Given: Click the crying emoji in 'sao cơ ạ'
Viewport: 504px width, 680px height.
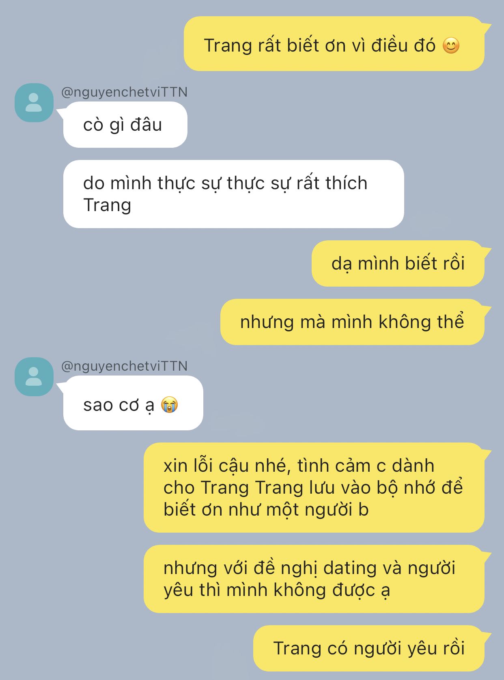Looking at the screenshot, I should pyautogui.click(x=169, y=405).
